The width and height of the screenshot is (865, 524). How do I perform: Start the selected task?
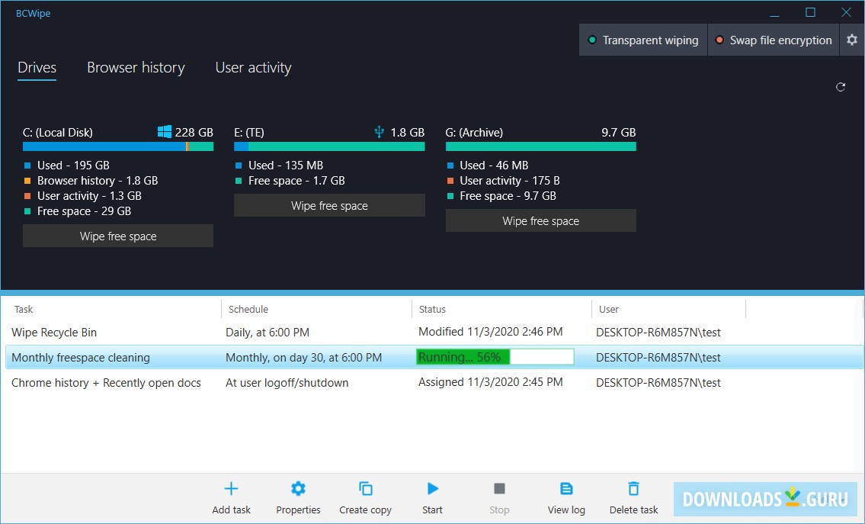[x=433, y=489]
